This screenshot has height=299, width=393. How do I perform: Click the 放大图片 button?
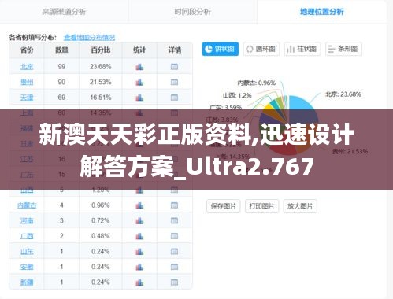[x=300, y=206]
